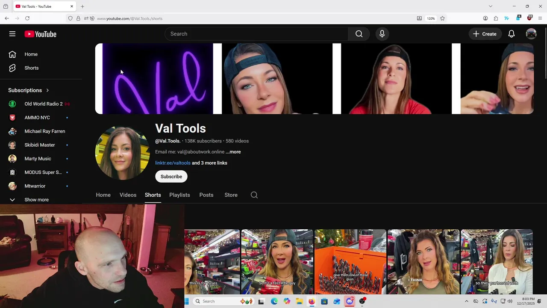Open linktr.ee/valtools link
Image resolution: width=547 pixels, height=308 pixels.
(x=173, y=163)
